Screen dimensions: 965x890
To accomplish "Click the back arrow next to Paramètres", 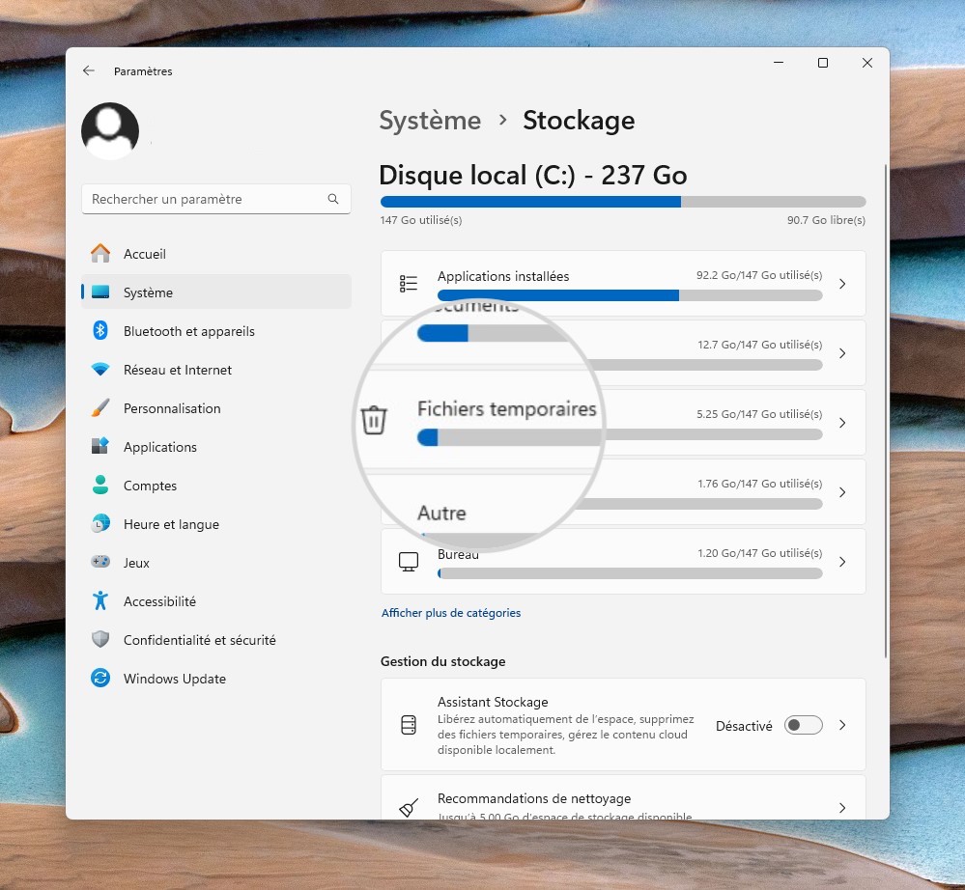I will click(89, 70).
